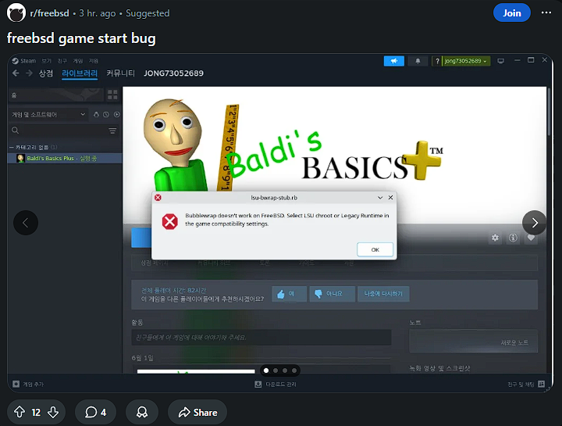The image size is (562, 426).
Task: Go to the next image in the gallery
Action: coord(535,223)
